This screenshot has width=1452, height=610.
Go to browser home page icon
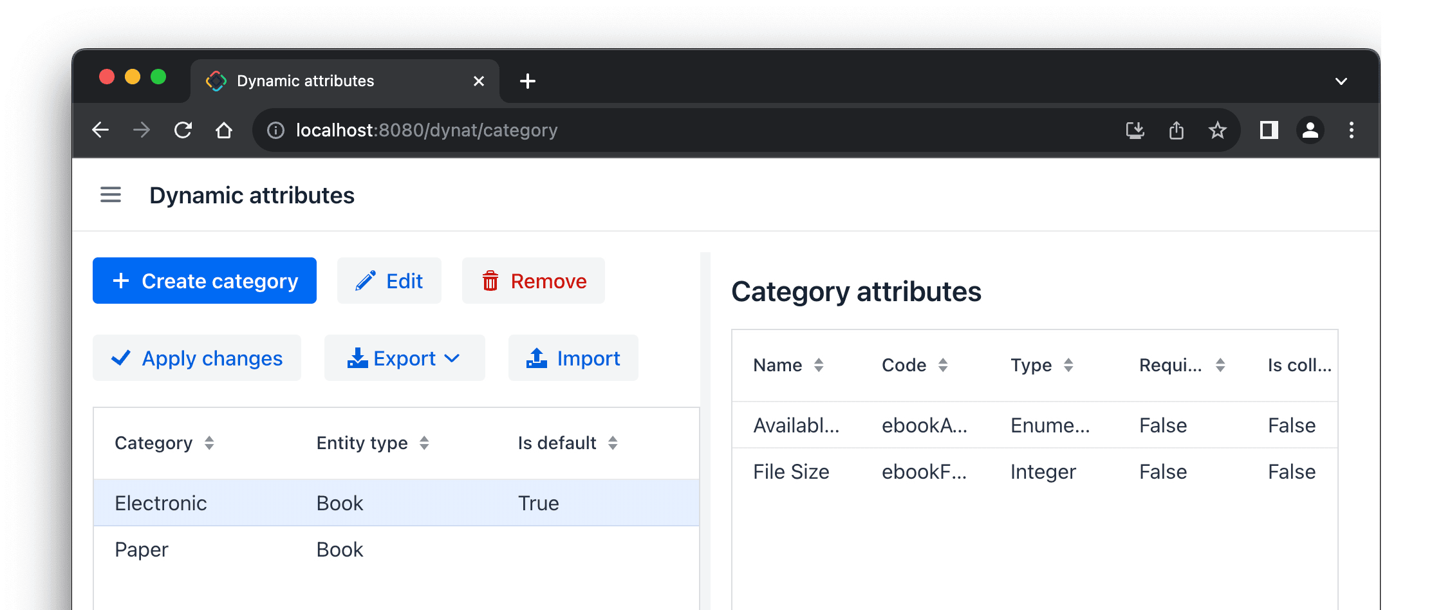224,131
